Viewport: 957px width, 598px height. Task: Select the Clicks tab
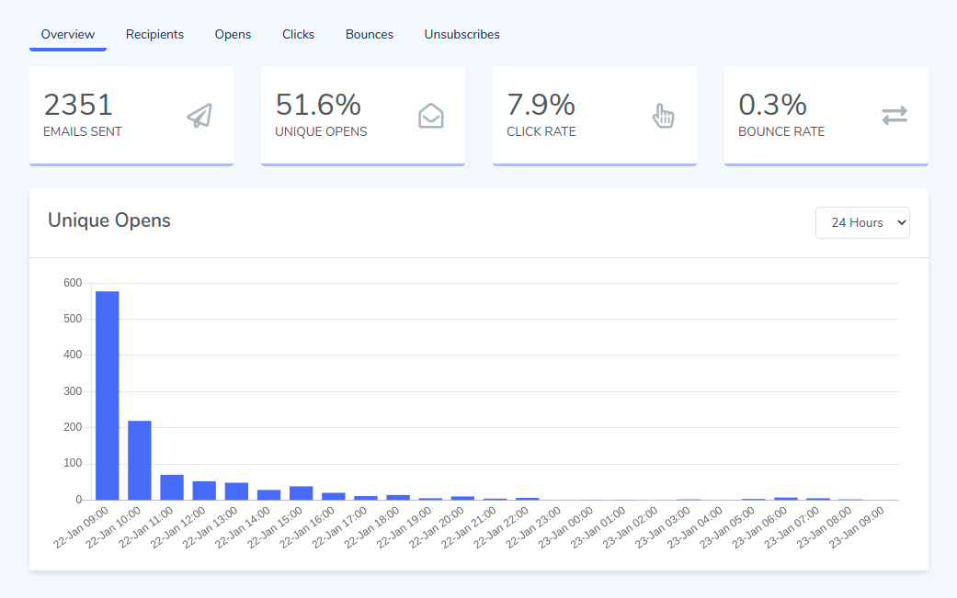(x=298, y=34)
